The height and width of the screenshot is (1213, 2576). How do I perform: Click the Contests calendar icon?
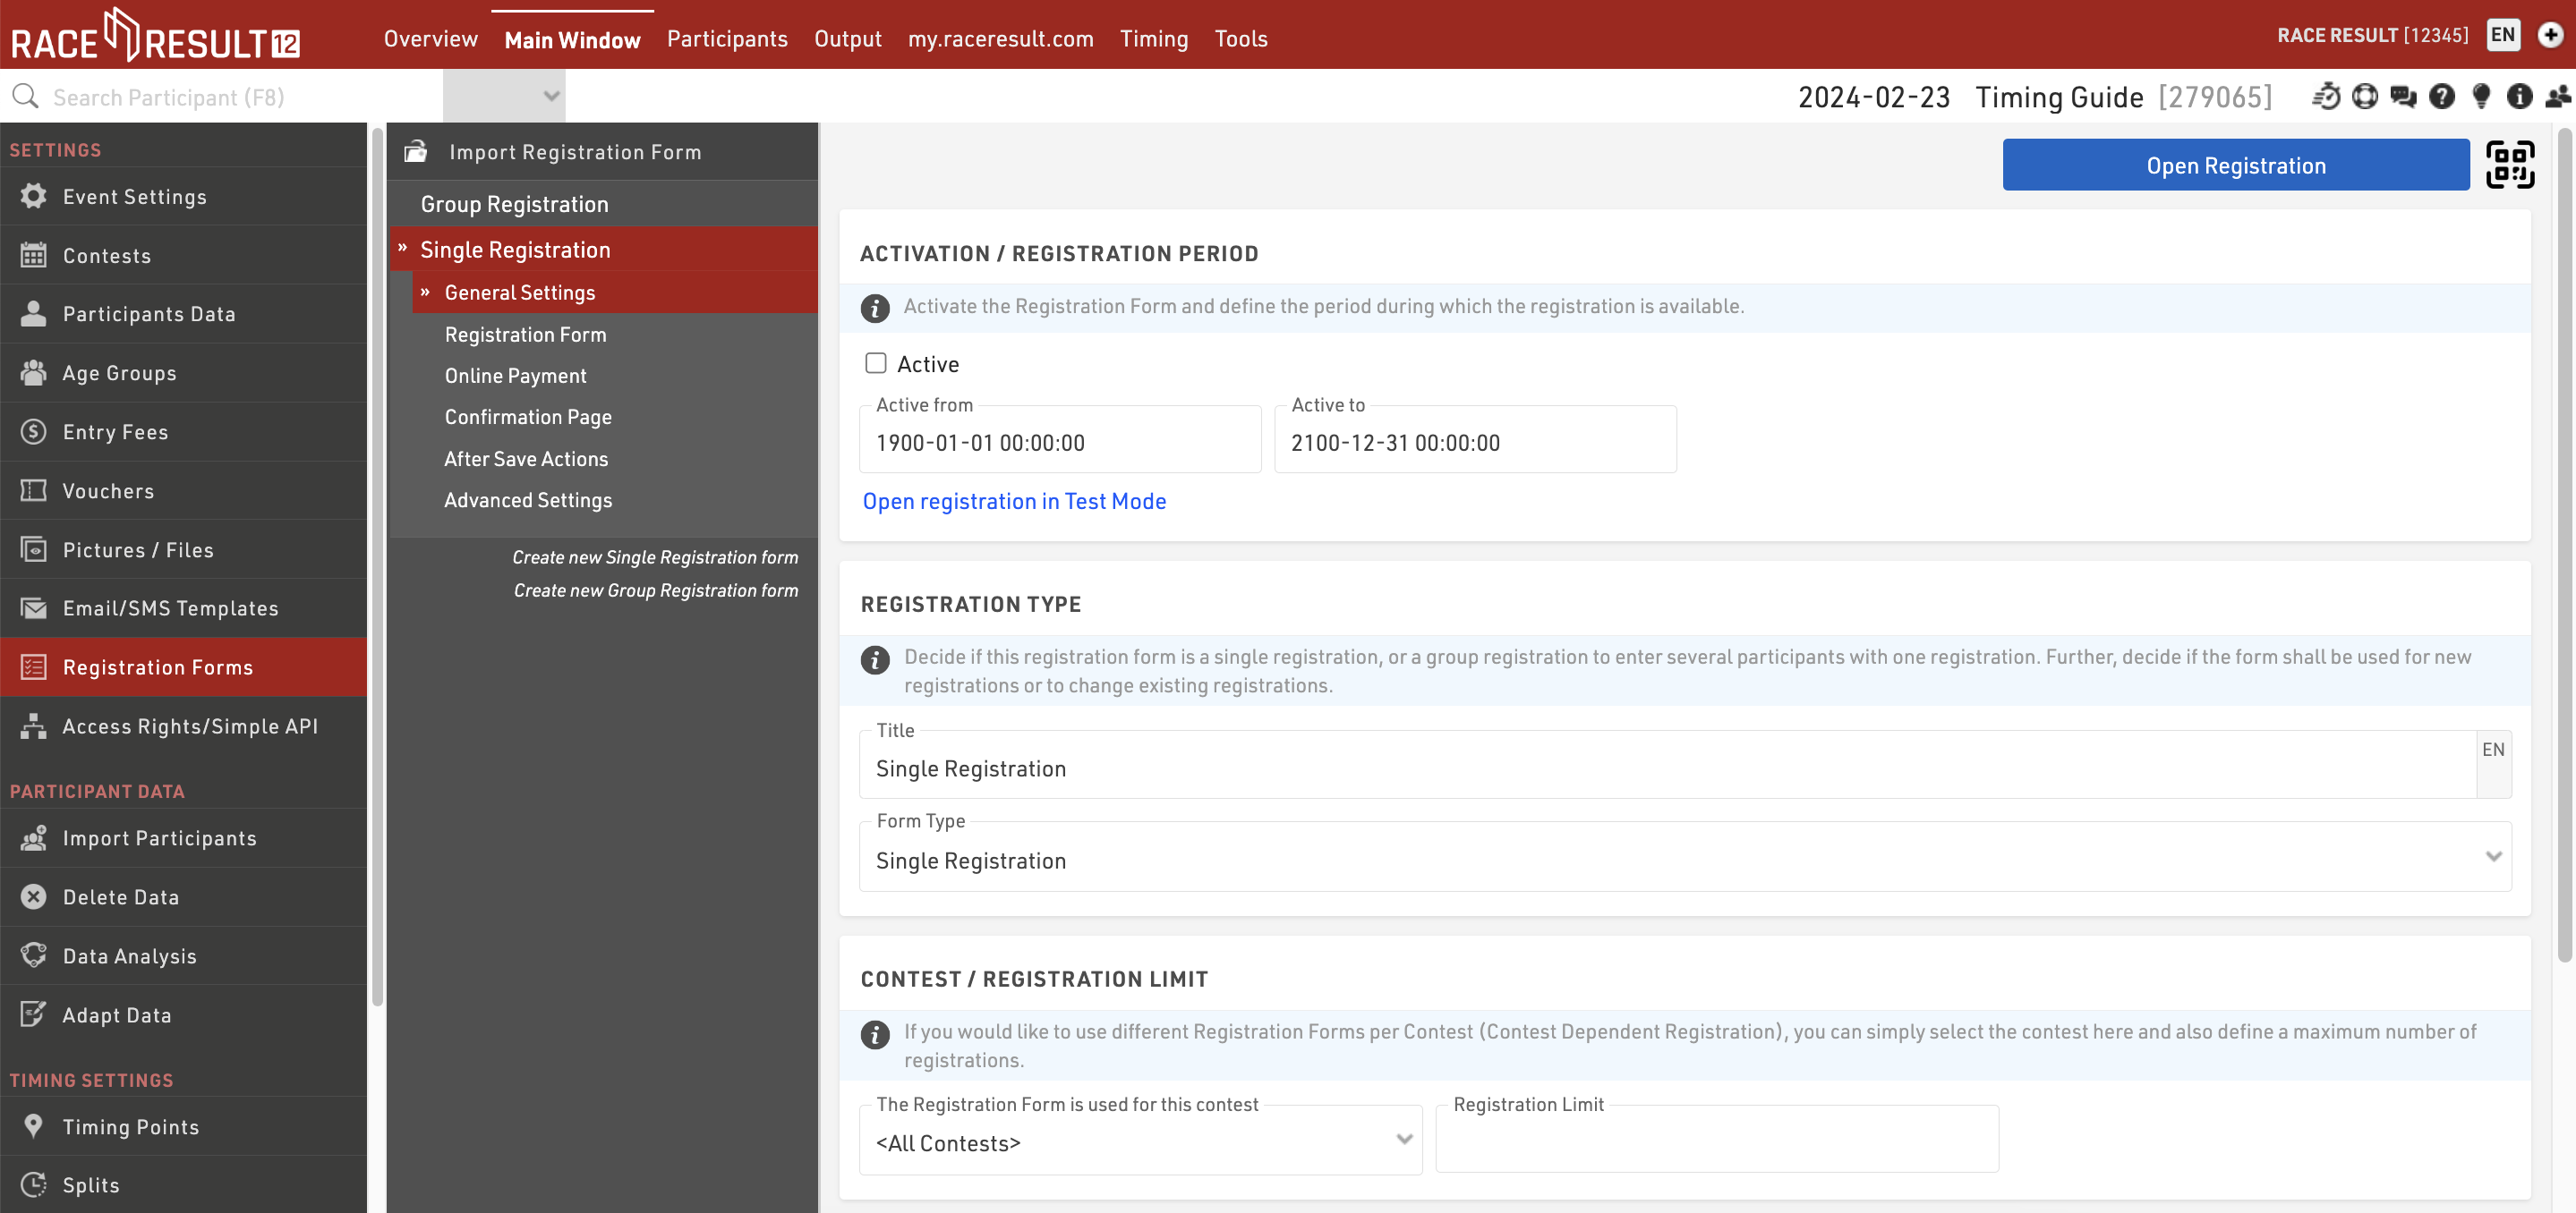click(x=33, y=255)
